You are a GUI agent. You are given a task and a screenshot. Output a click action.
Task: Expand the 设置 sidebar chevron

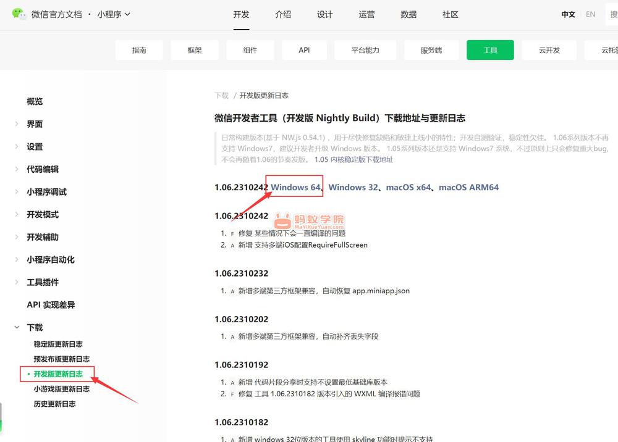pyautogui.click(x=17, y=146)
